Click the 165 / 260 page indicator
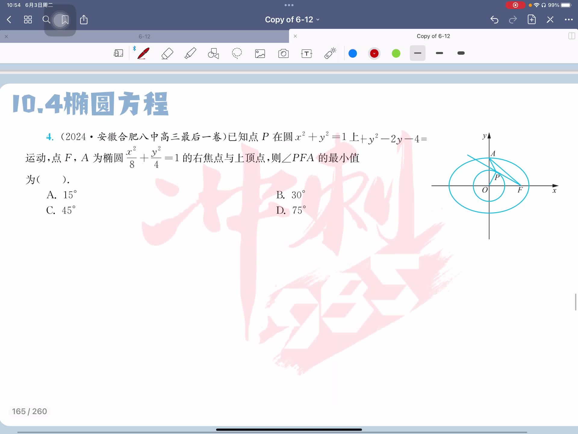Image resolution: width=578 pixels, height=434 pixels. [30, 411]
